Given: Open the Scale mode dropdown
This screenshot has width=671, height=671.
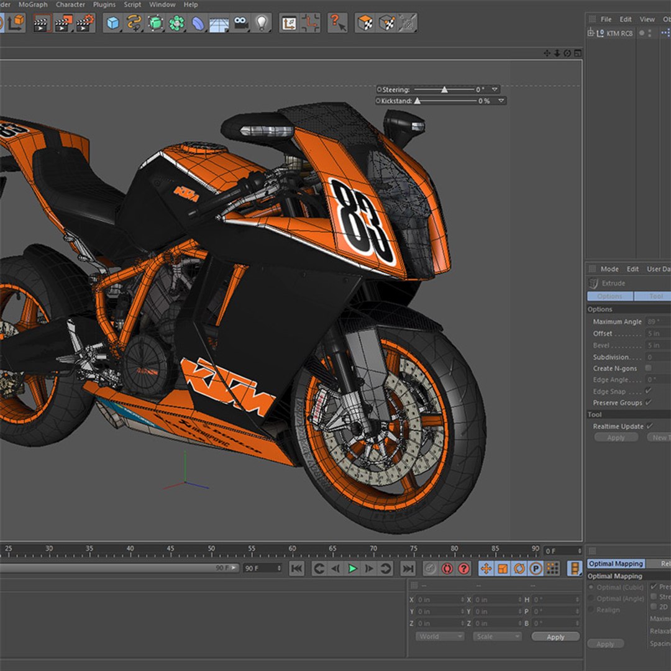Looking at the screenshot, I should tap(497, 636).
